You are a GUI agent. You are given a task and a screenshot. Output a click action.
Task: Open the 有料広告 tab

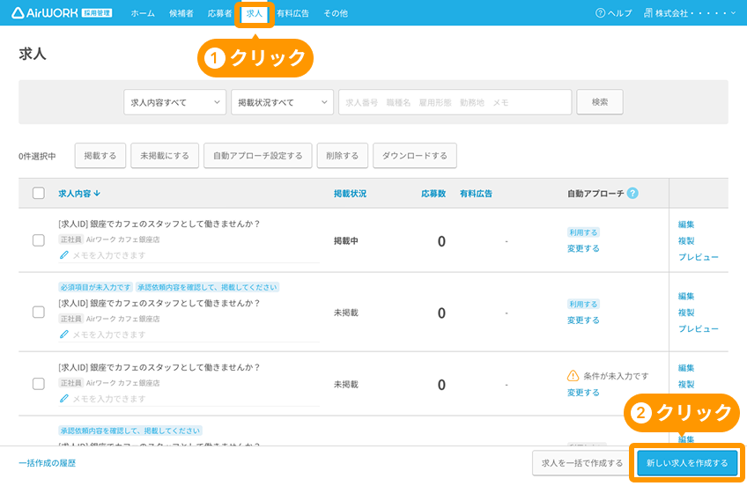292,13
